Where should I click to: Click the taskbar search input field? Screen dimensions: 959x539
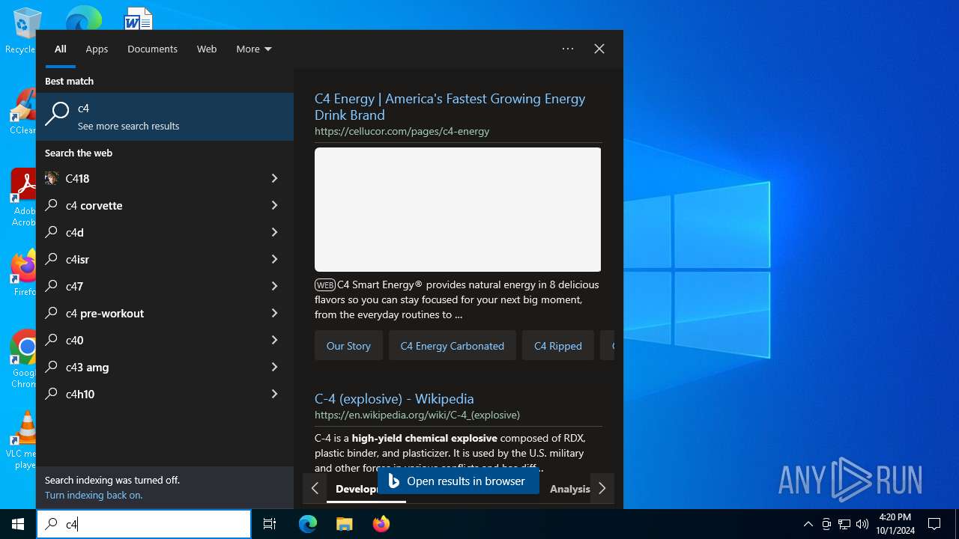point(144,524)
